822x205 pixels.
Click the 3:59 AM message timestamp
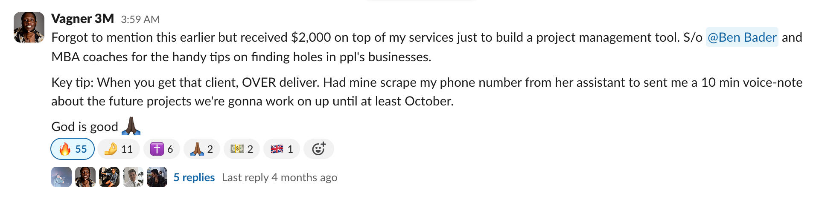click(140, 20)
